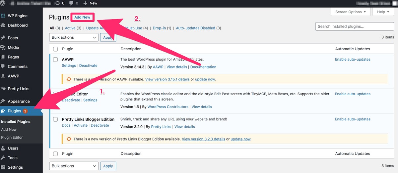This screenshot has width=398, height=173.
Task: Show the Drop-in (1) plugins filter
Action: (162, 28)
